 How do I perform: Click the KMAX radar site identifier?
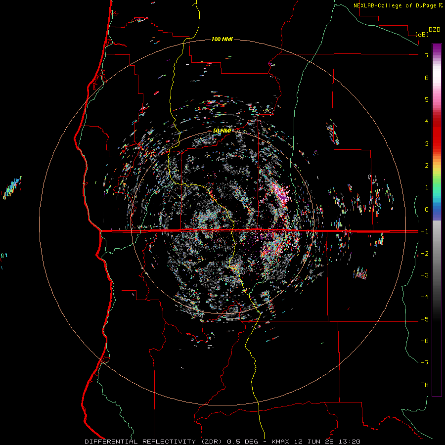(280, 442)
